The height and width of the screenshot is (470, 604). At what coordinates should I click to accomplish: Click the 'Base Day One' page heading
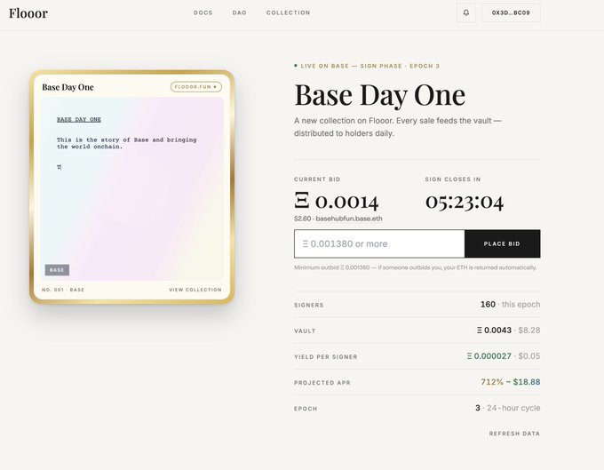380,95
